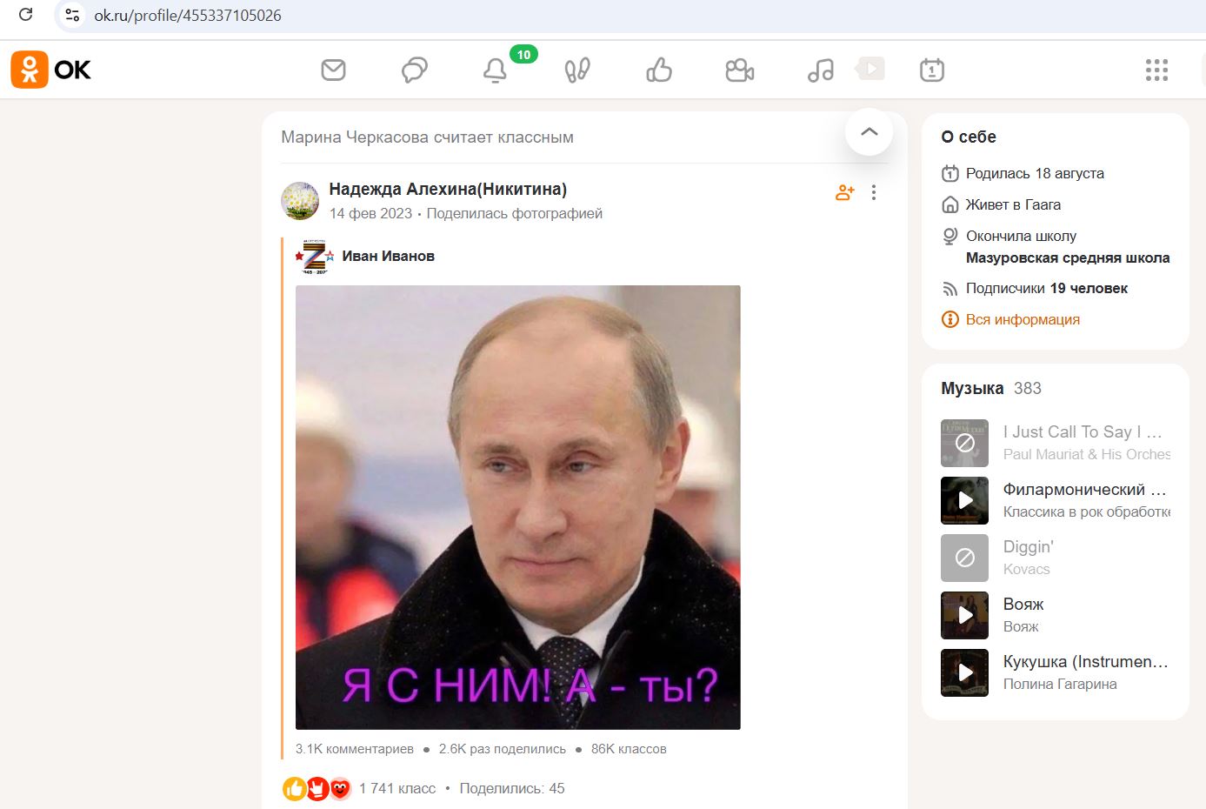Image resolution: width=1206 pixels, height=809 pixels.
Task: Open the Гаага city link
Action: pyautogui.click(x=1043, y=205)
